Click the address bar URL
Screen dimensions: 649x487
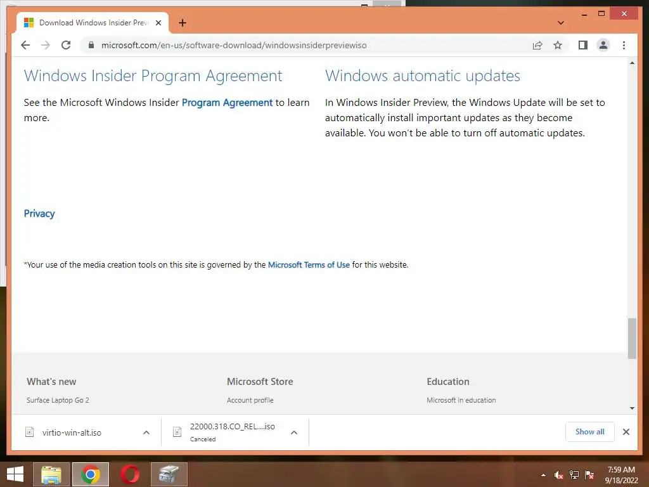(x=234, y=45)
